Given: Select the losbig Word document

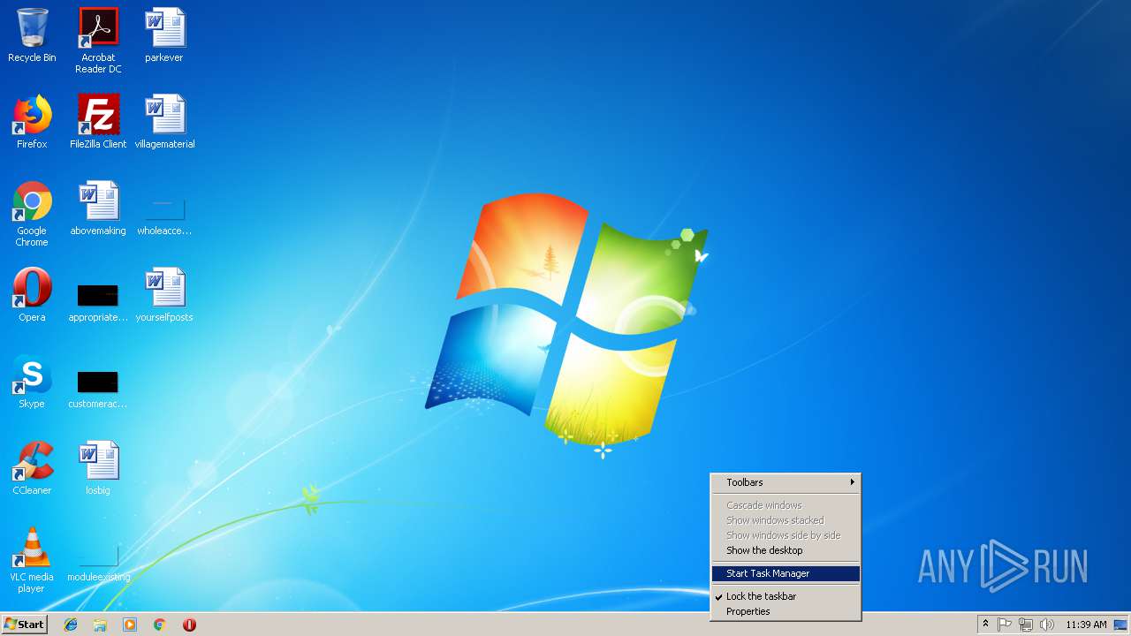Looking at the screenshot, I should coord(98,468).
